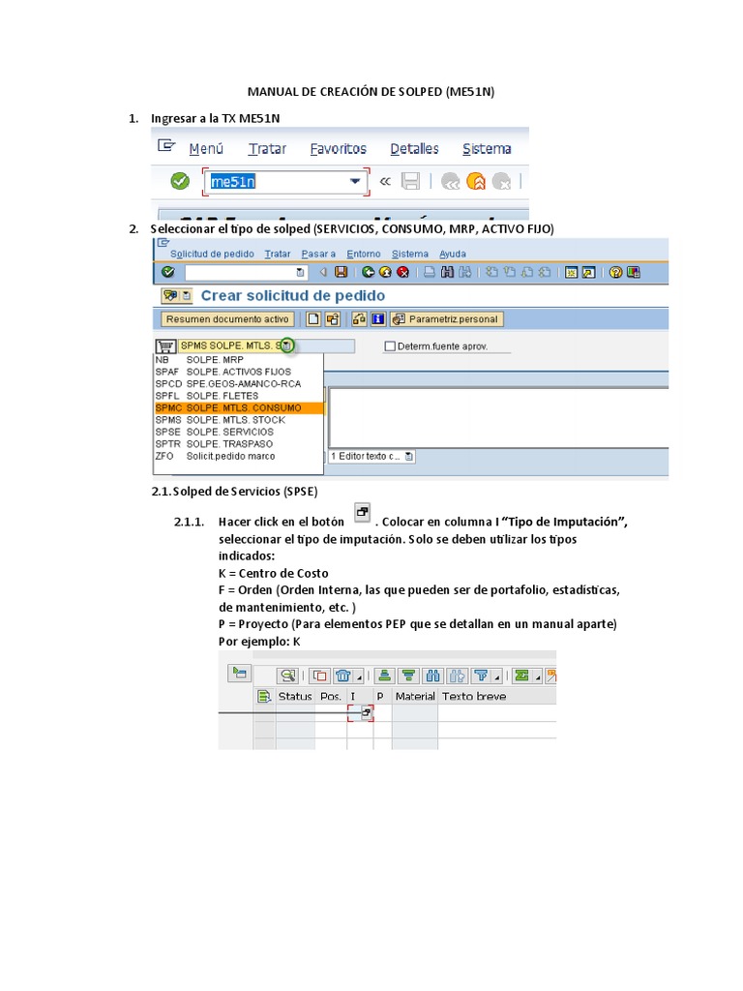743x991 pixels.
Task: Click the window menu icon left of Menú
Action: (x=166, y=146)
